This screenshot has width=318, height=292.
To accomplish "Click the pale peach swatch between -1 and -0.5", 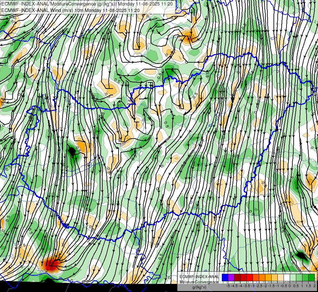I will coord(281,278).
